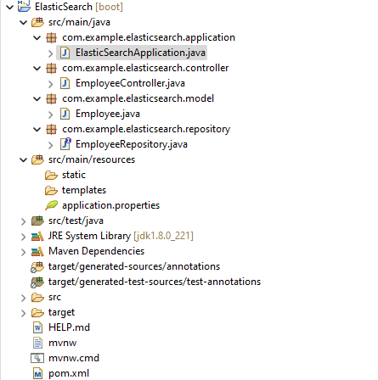Expand the EmployeeController.java file node
This screenshot has height=380, width=378.
pyautogui.click(x=50, y=84)
